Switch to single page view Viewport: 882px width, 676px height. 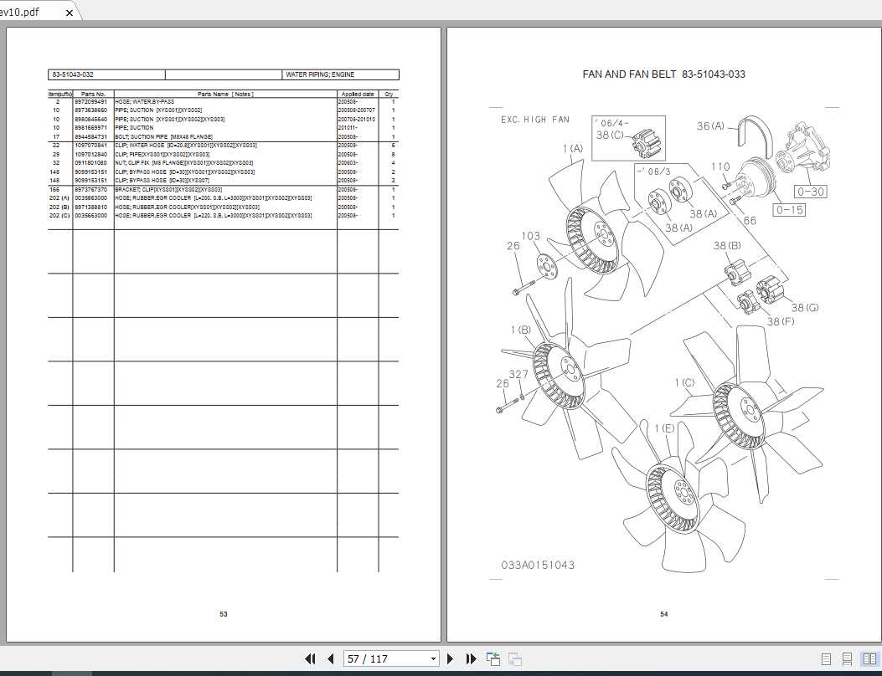[x=827, y=659]
